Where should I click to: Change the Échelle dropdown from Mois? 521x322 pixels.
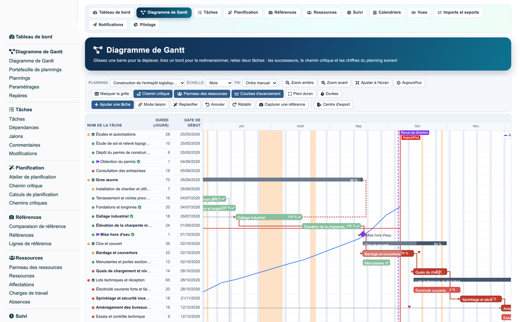[x=219, y=83]
